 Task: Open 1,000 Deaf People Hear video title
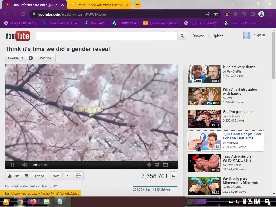[x=242, y=136]
